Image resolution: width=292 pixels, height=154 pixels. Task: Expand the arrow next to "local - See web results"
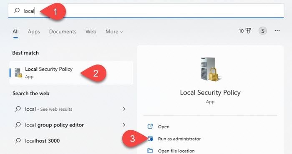pos(124,109)
